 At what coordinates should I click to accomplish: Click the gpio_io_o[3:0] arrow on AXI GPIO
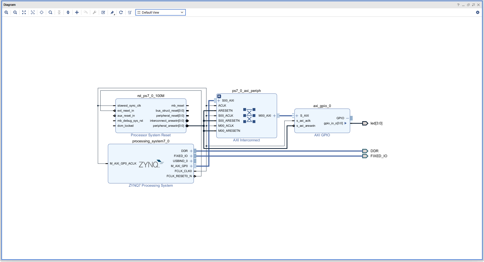coord(345,123)
